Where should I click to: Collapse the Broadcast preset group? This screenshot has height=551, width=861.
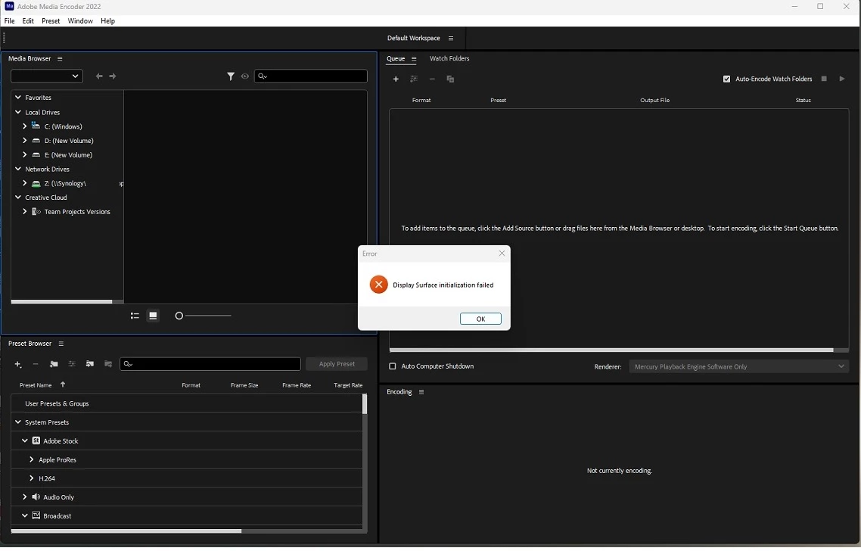click(25, 516)
